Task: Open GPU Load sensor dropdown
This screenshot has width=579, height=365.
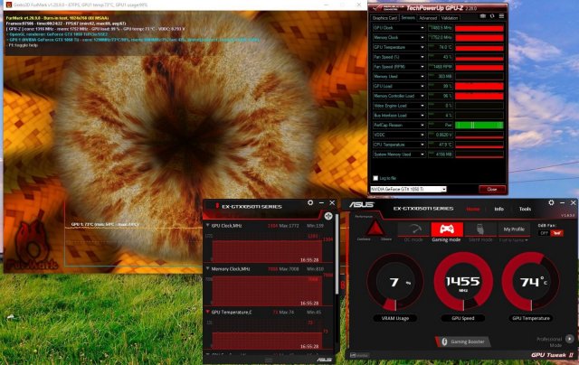Action: pyautogui.click(x=422, y=86)
